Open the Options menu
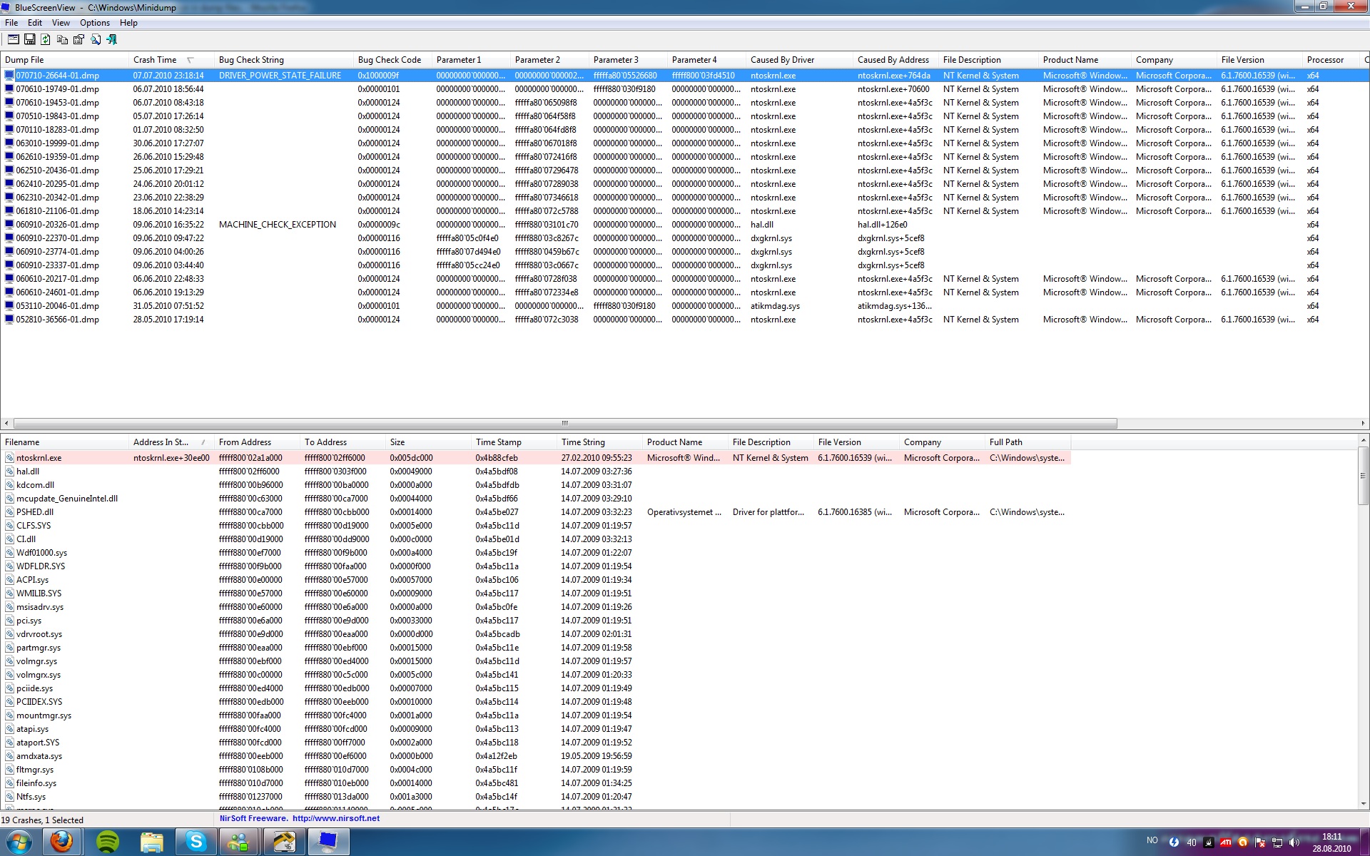This screenshot has width=1370, height=856. [95, 23]
